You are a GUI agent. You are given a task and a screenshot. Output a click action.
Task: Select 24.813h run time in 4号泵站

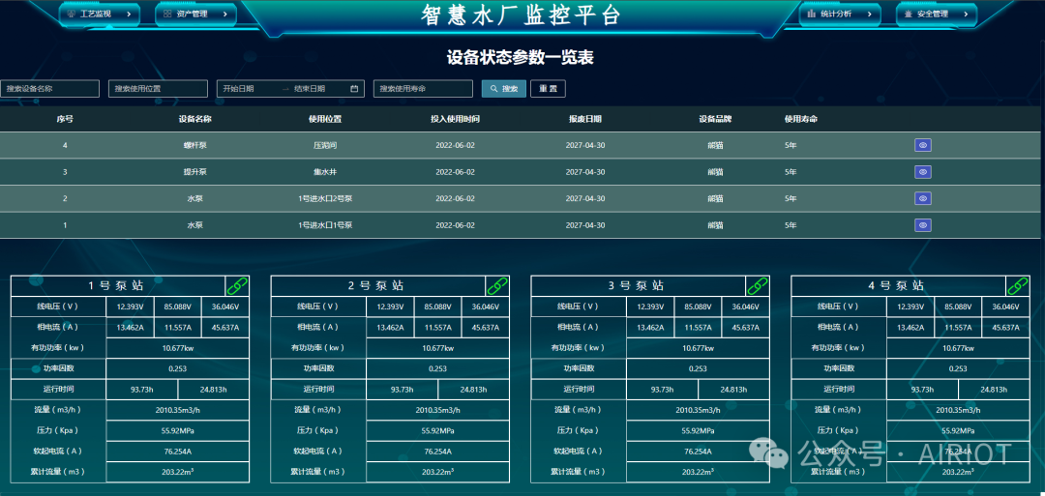(x=994, y=390)
